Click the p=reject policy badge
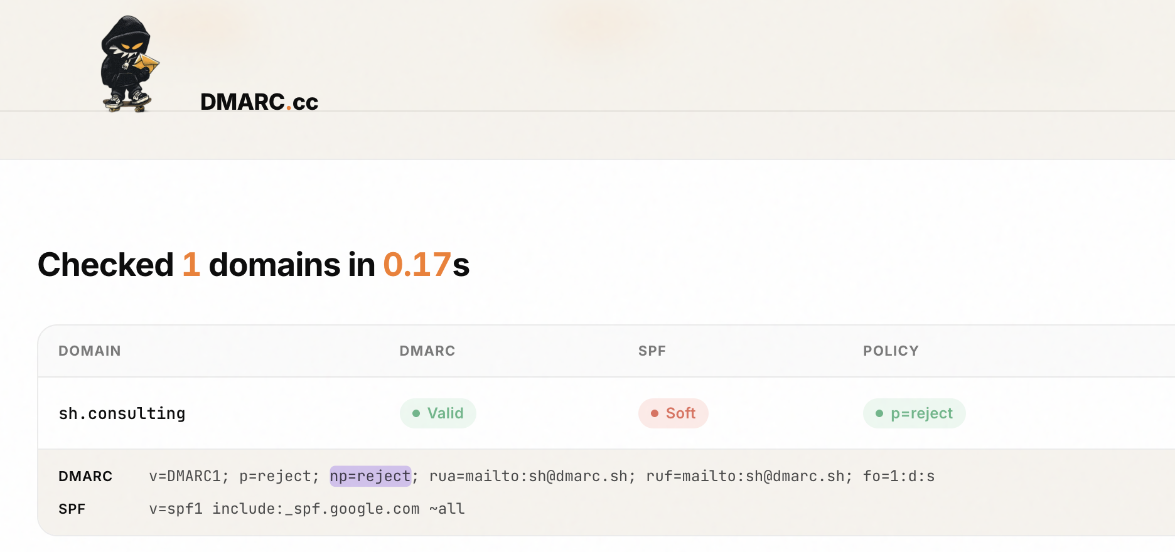Screen dimensions: 1175x552 (915, 413)
